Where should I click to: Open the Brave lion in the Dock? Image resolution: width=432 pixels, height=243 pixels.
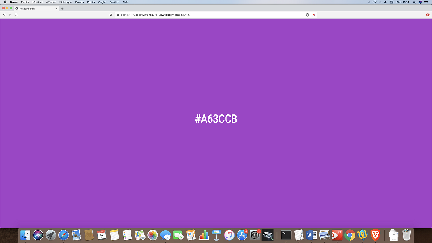click(x=375, y=235)
